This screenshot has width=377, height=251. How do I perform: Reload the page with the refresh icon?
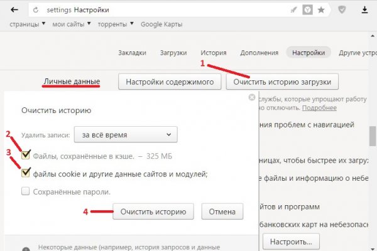35,10
